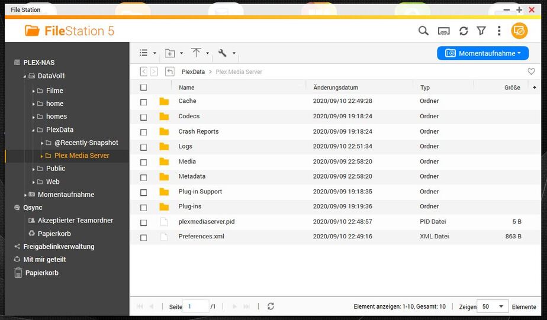Check the Logs row checkbox

pyautogui.click(x=143, y=147)
